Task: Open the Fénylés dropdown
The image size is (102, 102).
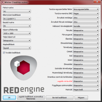Action: coord(86,30)
